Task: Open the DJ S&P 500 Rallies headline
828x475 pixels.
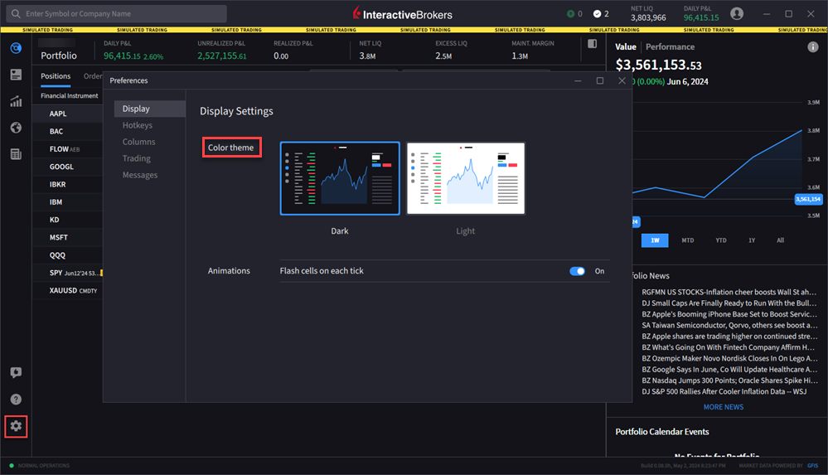Action: pyautogui.click(x=724, y=391)
